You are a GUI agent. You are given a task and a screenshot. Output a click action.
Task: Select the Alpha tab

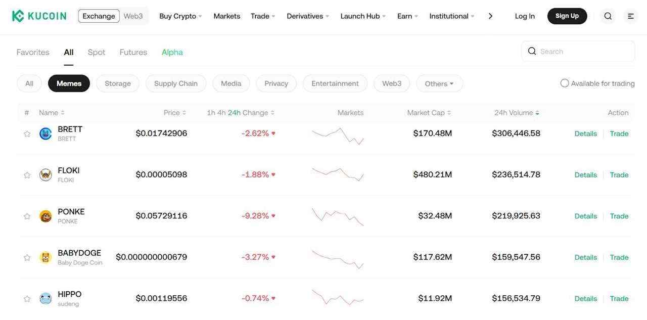172,52
